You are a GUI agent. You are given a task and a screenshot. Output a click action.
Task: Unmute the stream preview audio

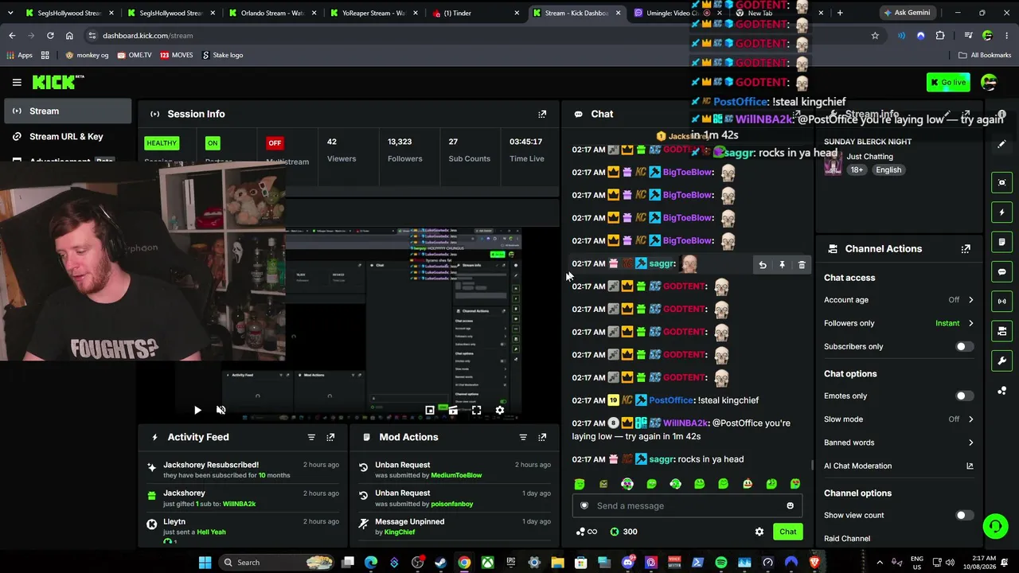(x=221, y=411)
